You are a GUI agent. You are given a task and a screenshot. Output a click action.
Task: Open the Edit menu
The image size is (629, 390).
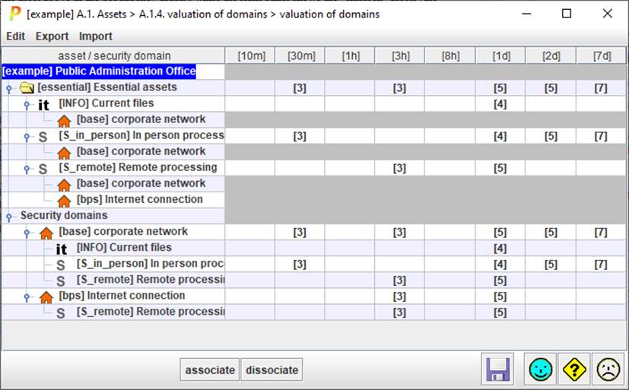click(15, 36)
